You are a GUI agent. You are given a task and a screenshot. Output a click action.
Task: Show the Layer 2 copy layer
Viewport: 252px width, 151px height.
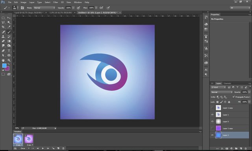pyautogui.click(x=212, y=128)
